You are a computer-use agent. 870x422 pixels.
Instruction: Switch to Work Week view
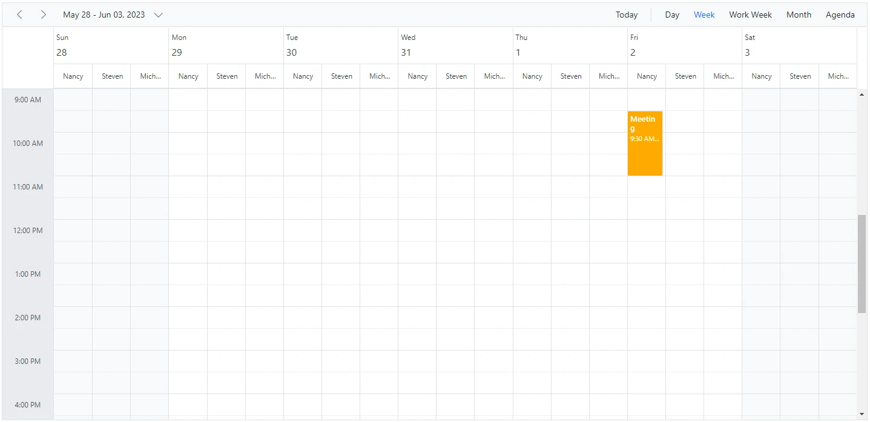750,15
